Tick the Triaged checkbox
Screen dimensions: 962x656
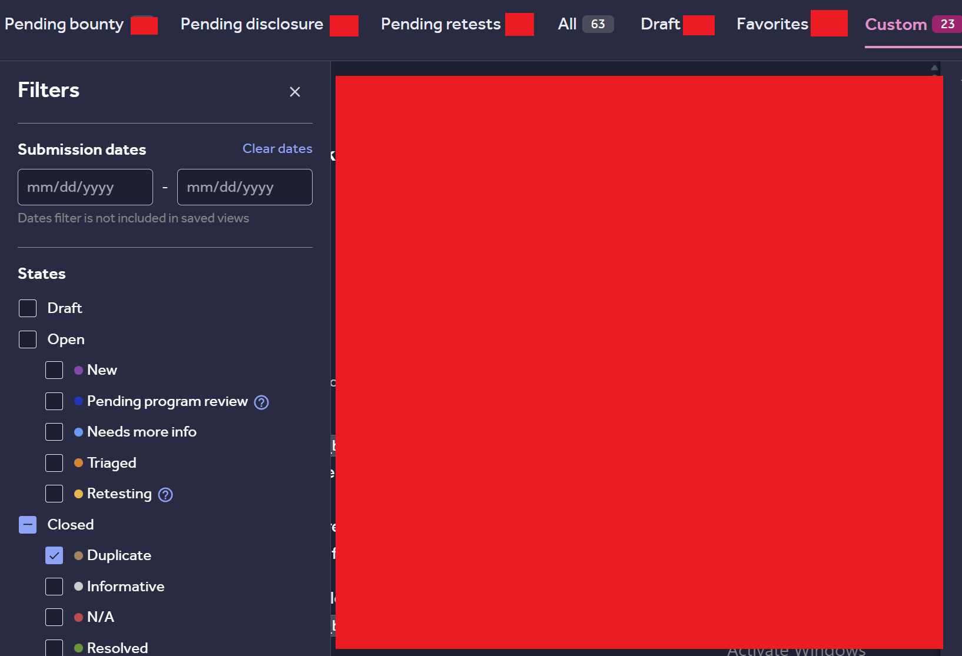pyautogui.click(x=54, y=463)
